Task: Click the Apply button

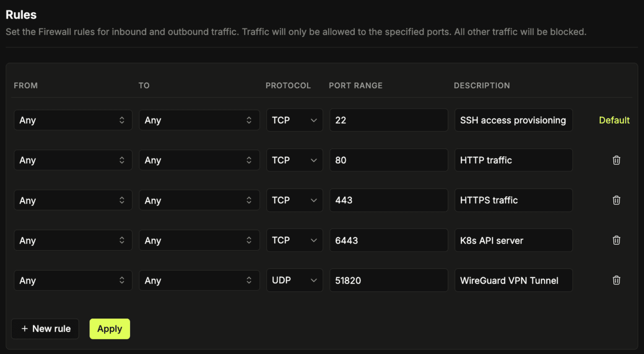Action: pyautogui.click(x=109, y=329)
